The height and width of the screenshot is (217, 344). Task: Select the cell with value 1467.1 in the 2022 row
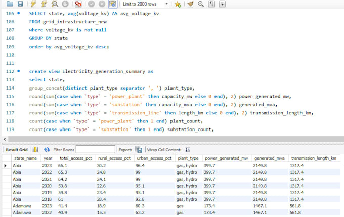coord(270,213)
